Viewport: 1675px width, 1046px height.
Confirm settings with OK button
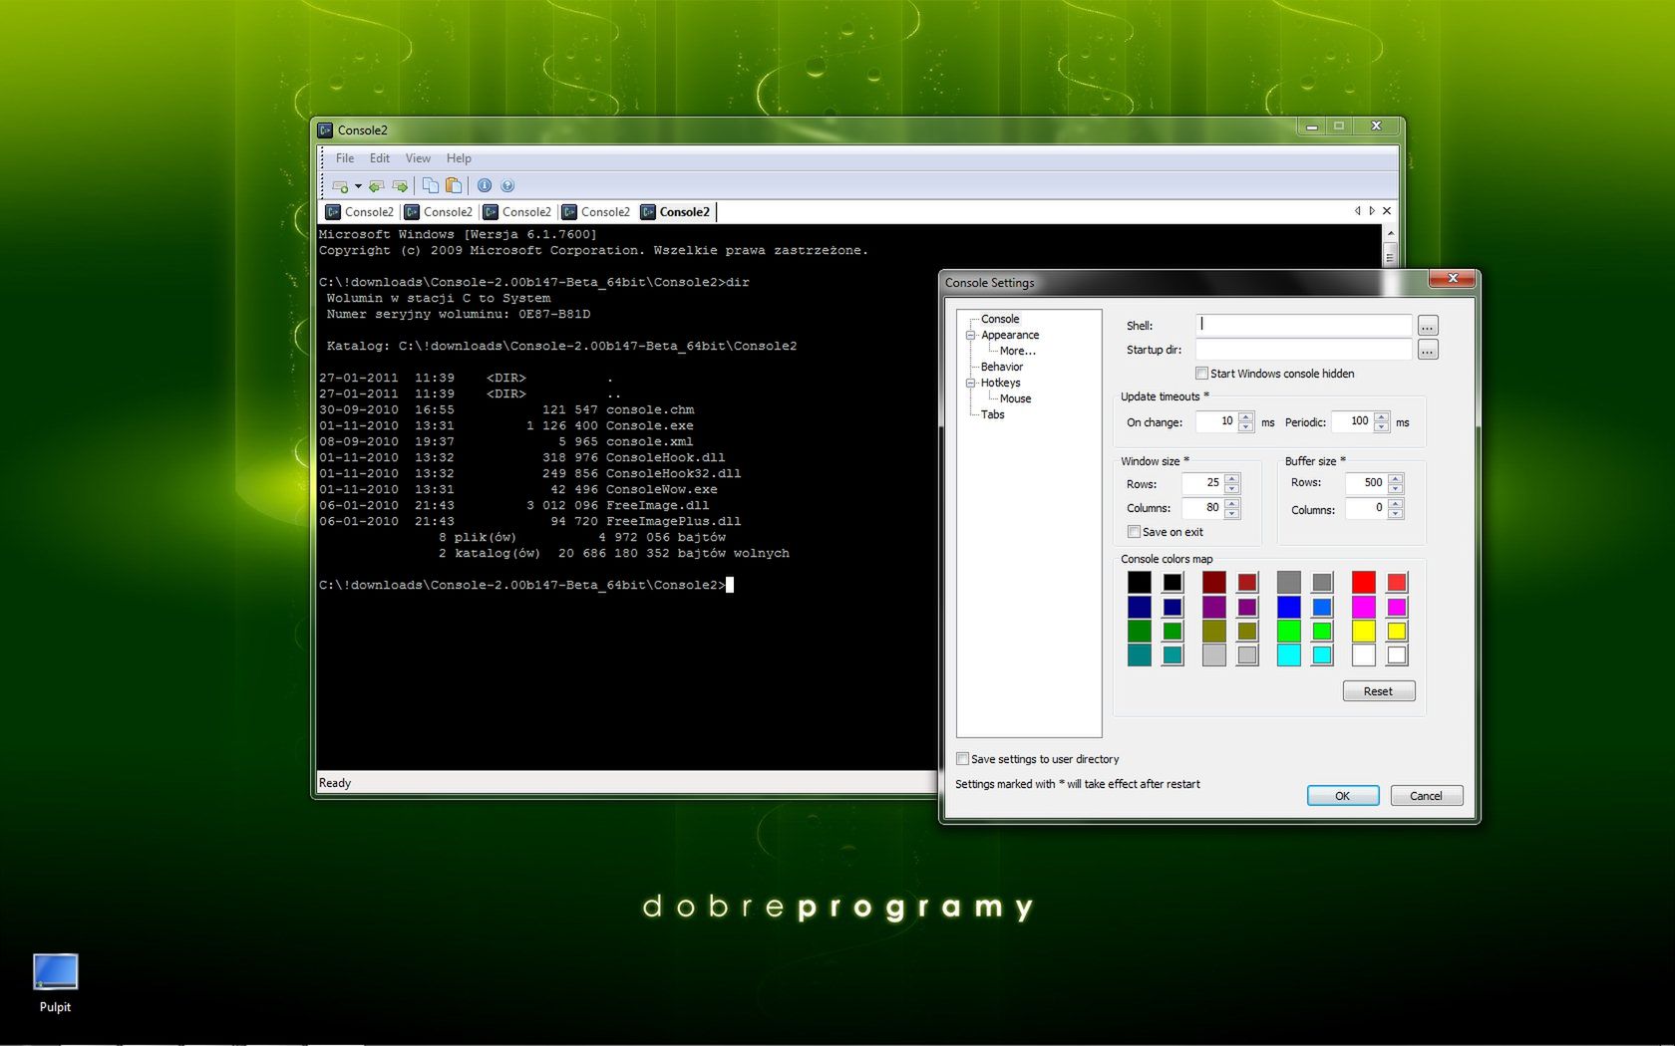point(1343,795)
